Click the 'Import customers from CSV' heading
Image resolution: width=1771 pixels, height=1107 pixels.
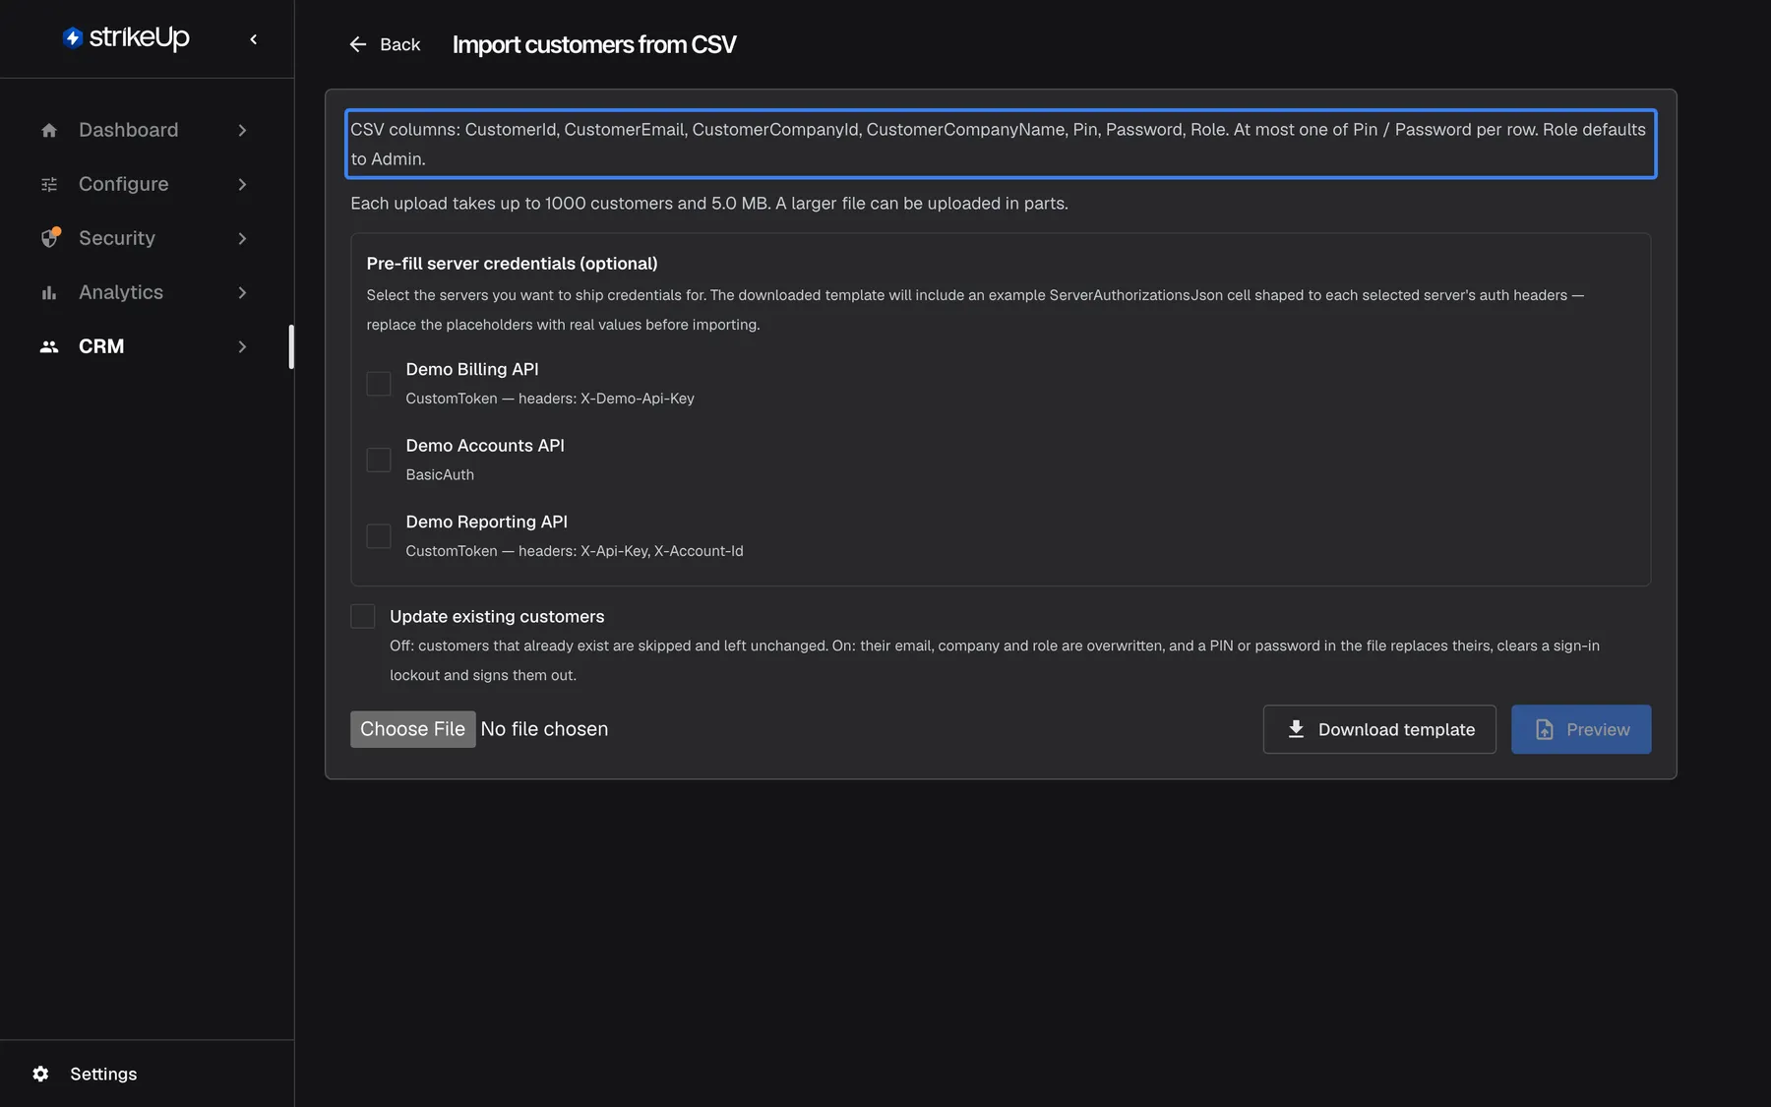click(x=594, y=44)
